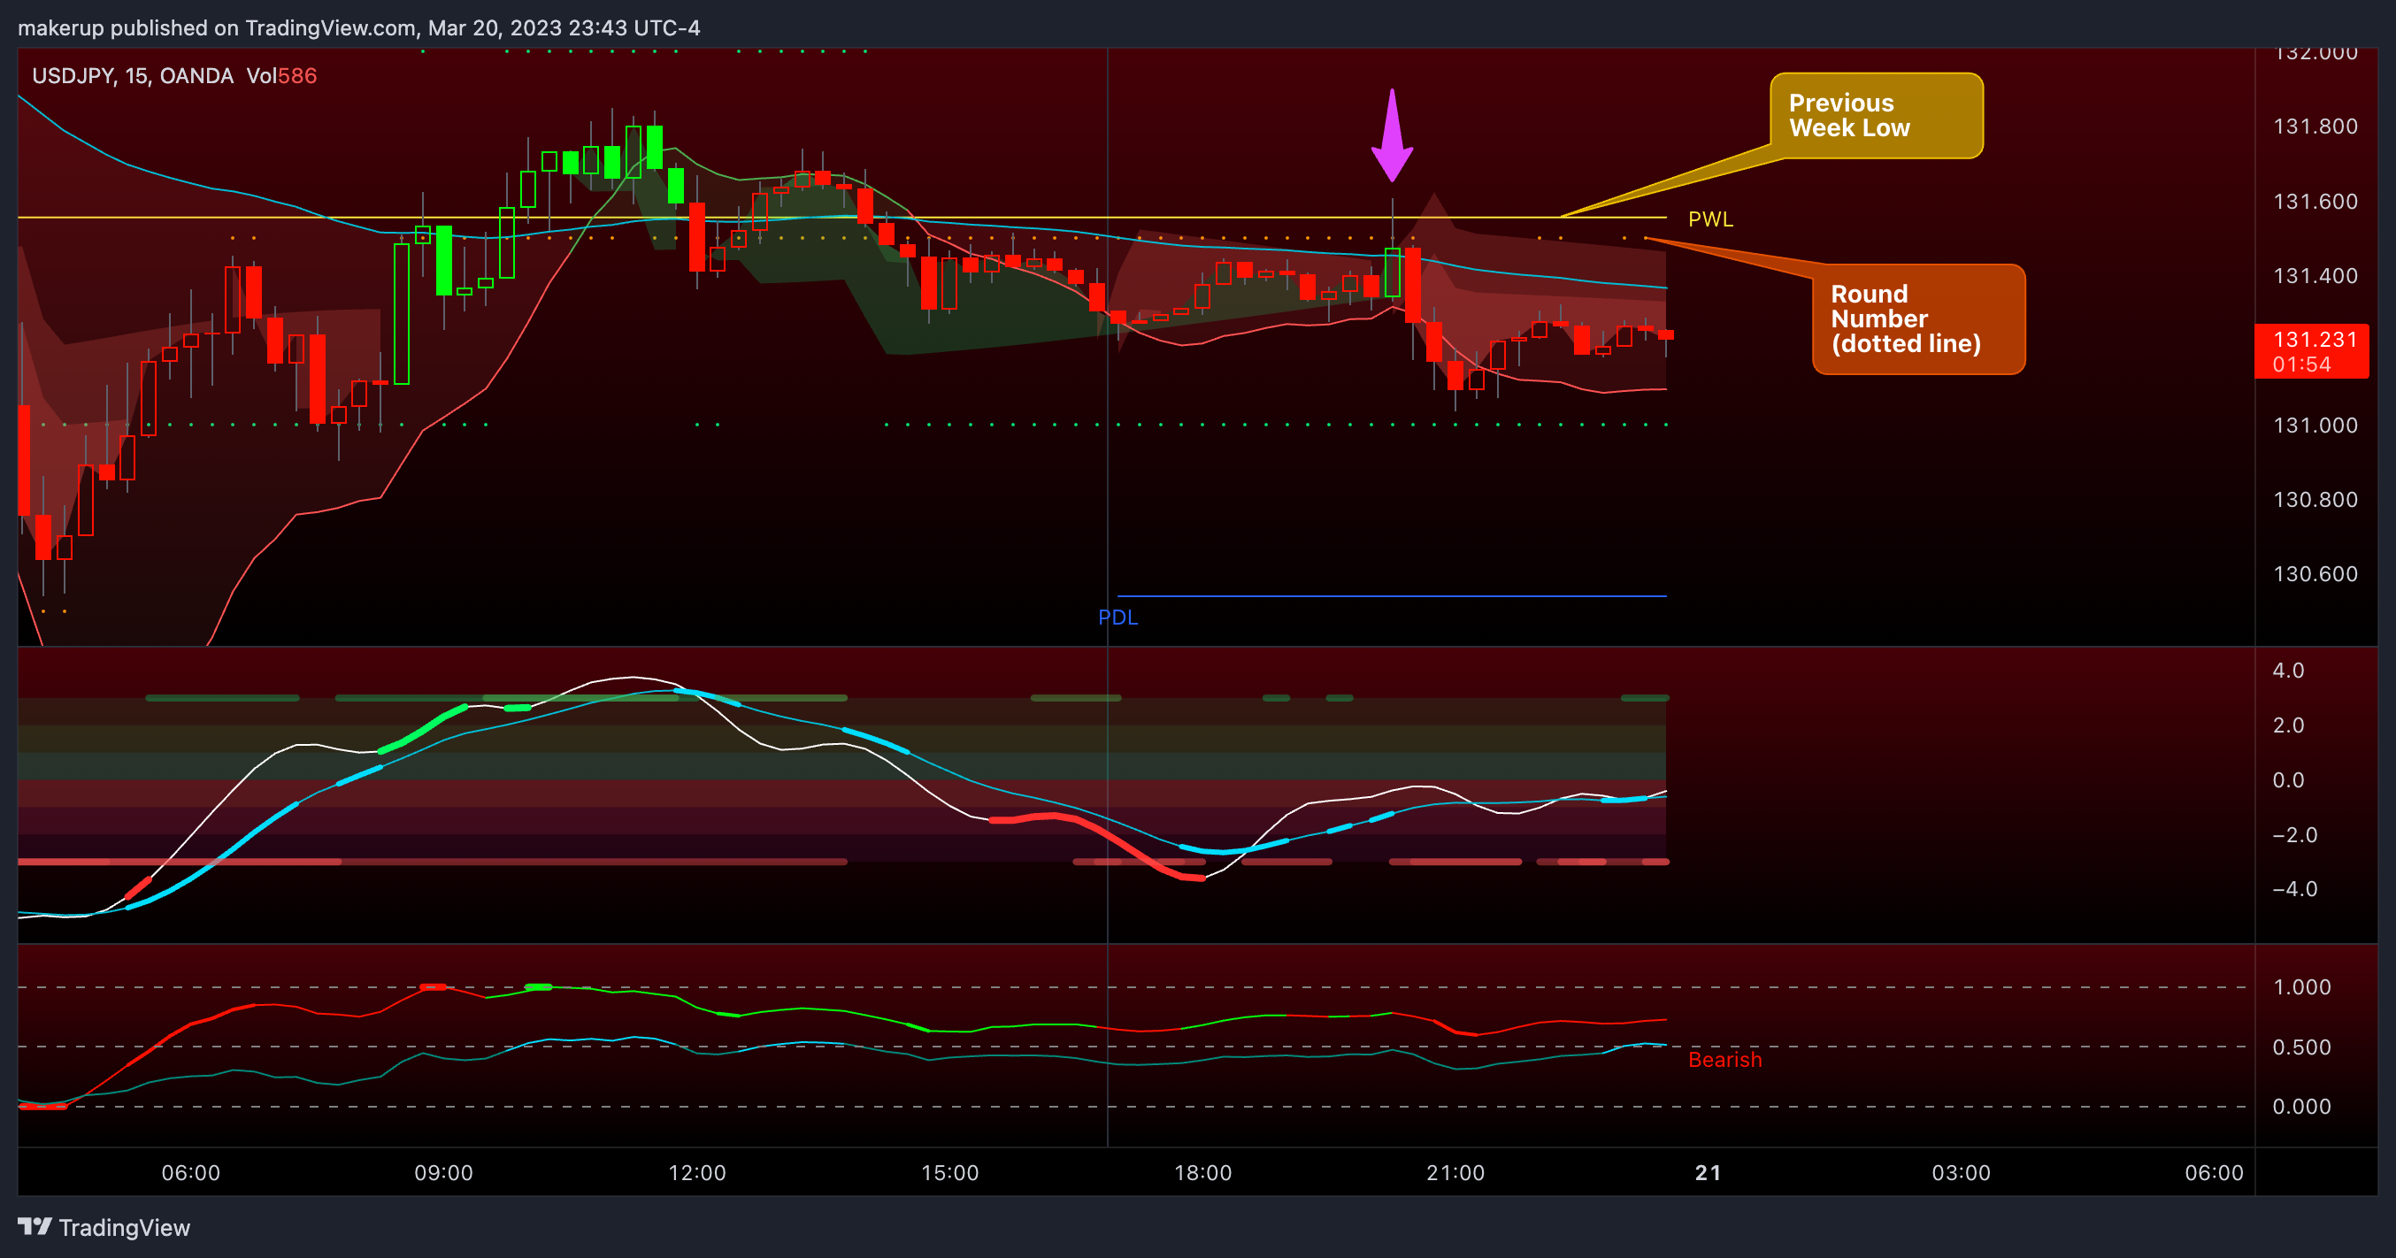Click the 21:00 time axis label

(x=1455, y=1172)
